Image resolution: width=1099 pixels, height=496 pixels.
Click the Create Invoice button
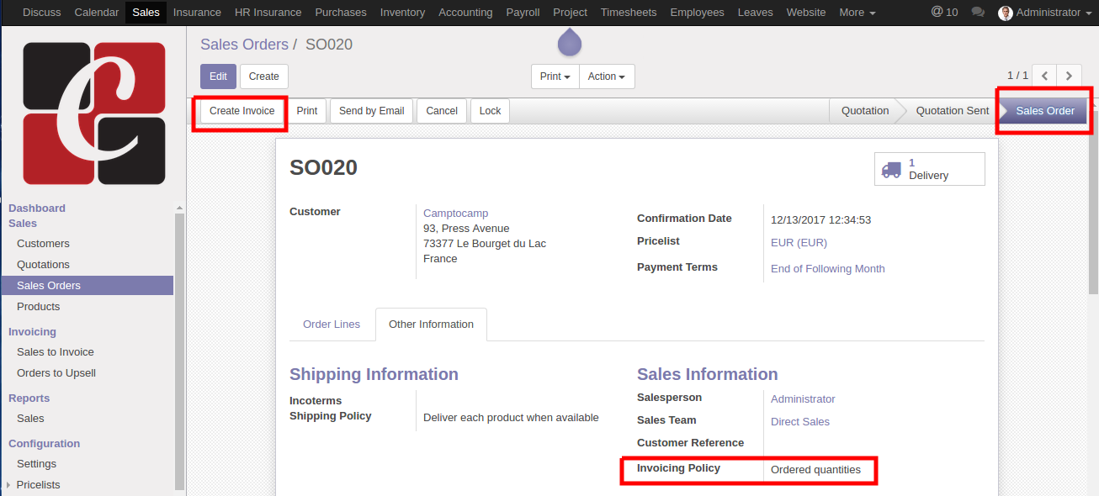tap(242, 111)
